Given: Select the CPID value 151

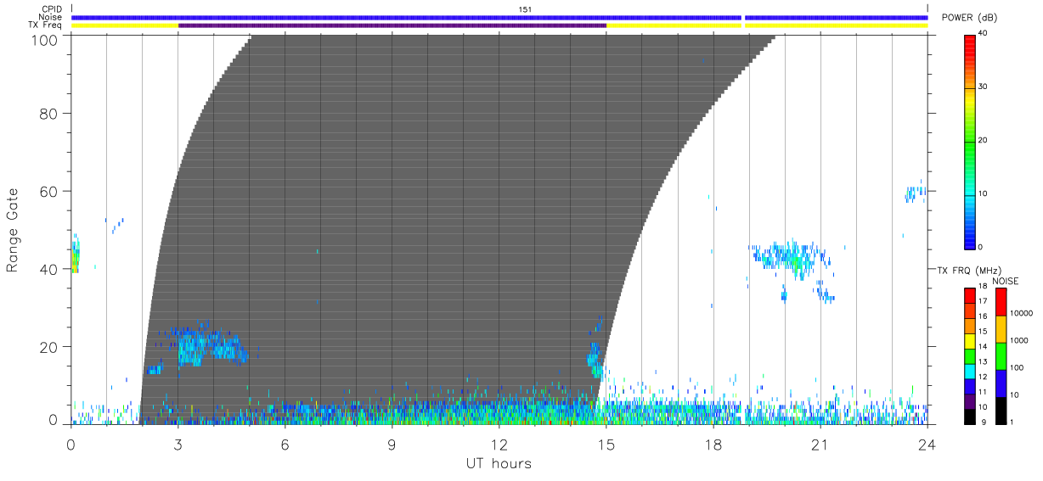Looking at the screenshot, I should pyautogui.click(x=525, y=8).
